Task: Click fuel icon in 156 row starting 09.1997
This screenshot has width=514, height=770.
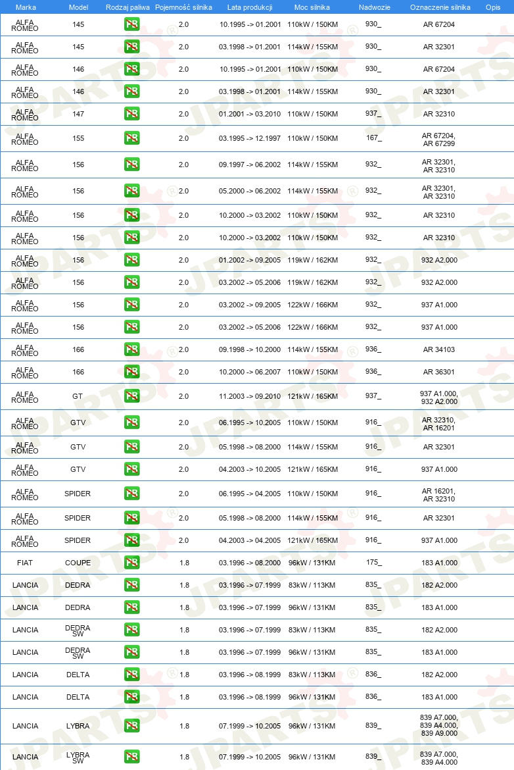Action: click(x=132, y=165)
